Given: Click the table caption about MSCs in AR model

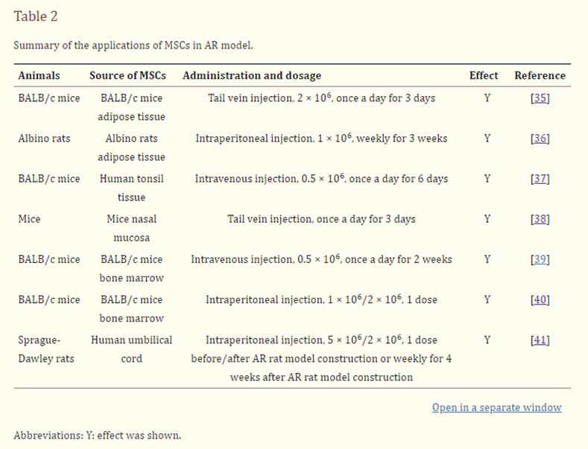Looking at the screenshot, I should (133, 45).
